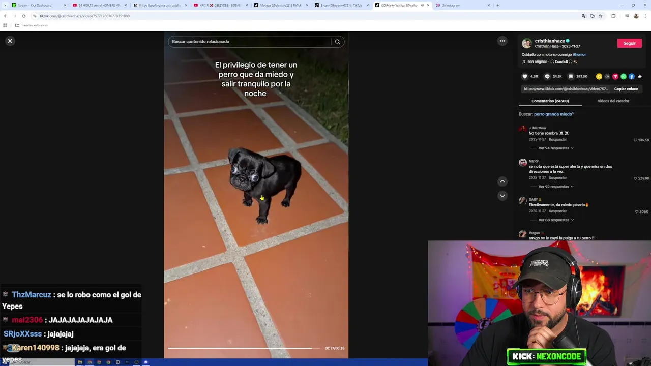Switch to 'Frisby España gana una batalla' tab

tap(160, 5)
